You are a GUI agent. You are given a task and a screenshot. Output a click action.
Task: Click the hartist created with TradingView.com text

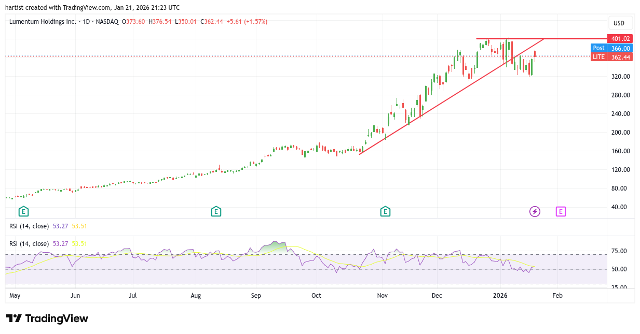tap(92, 8)
